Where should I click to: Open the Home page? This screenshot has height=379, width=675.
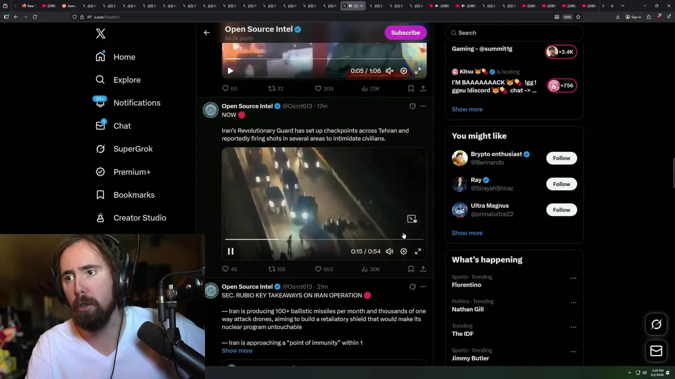tap(115, 57)
